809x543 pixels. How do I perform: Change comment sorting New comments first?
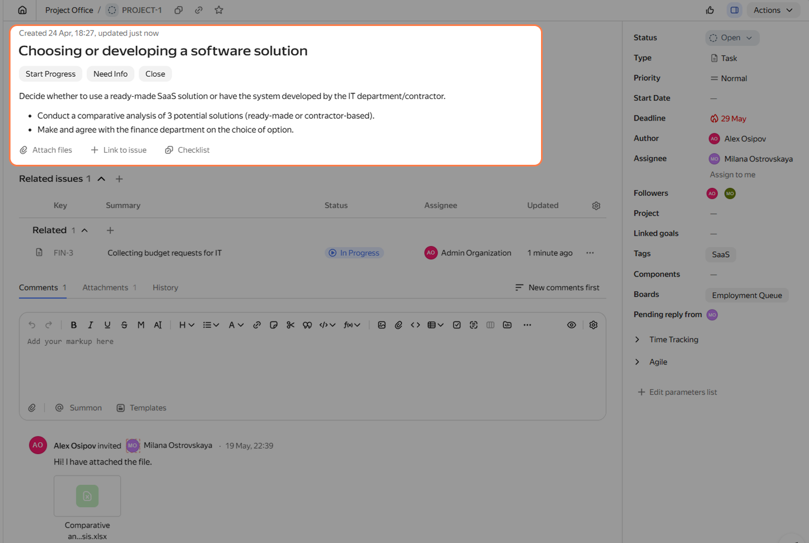(557, 288)
